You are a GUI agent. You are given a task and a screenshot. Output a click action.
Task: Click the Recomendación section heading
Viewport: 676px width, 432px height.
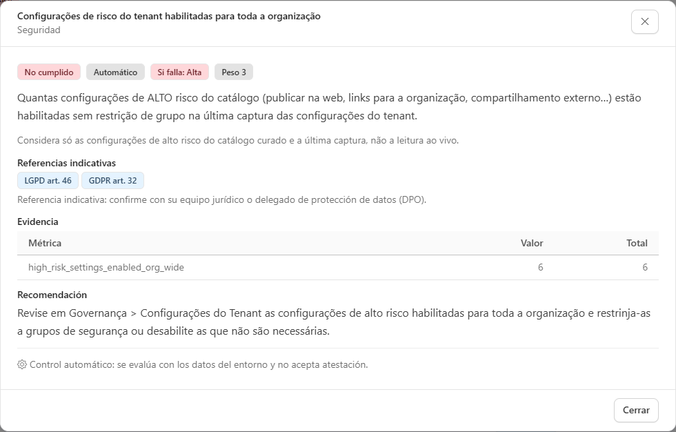[52, 295]
